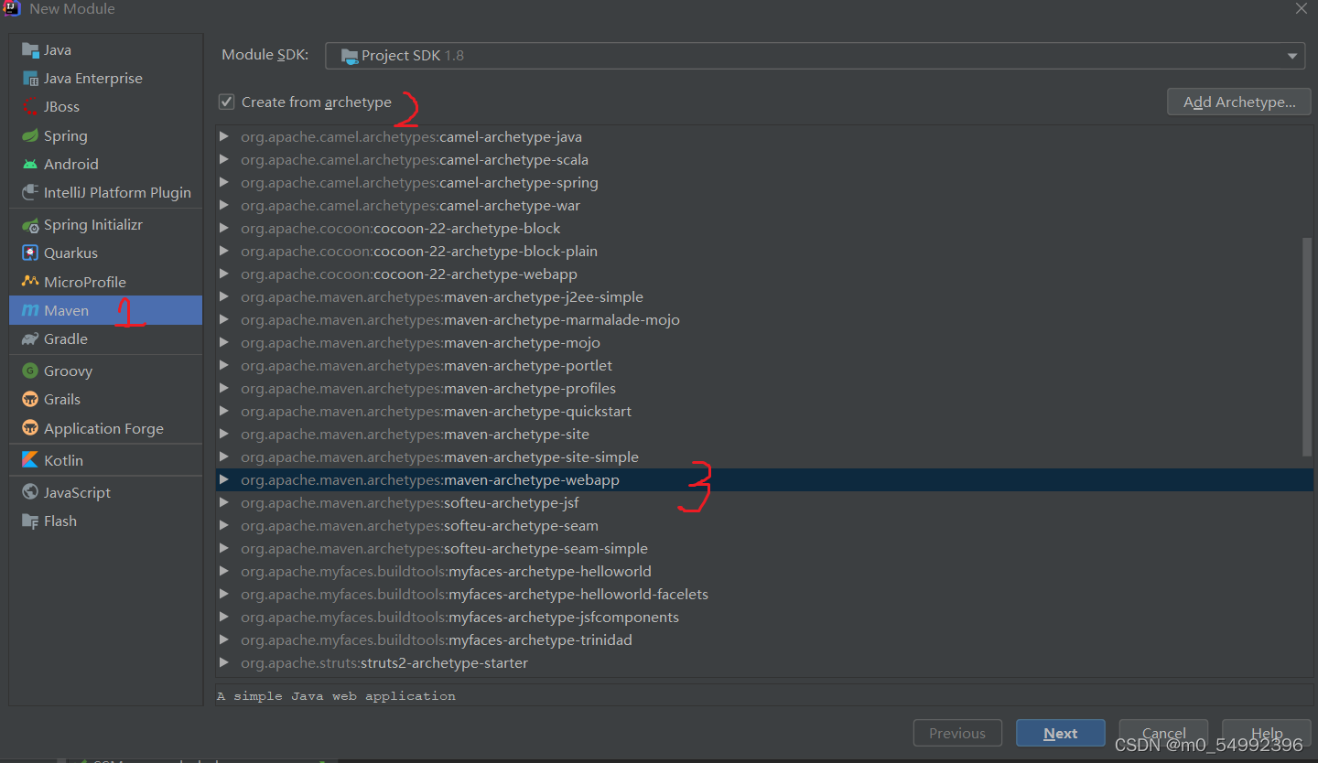Click the Spring Initializr icon
The height and width of the screenshot is (763, 1318).
point(30,225)
